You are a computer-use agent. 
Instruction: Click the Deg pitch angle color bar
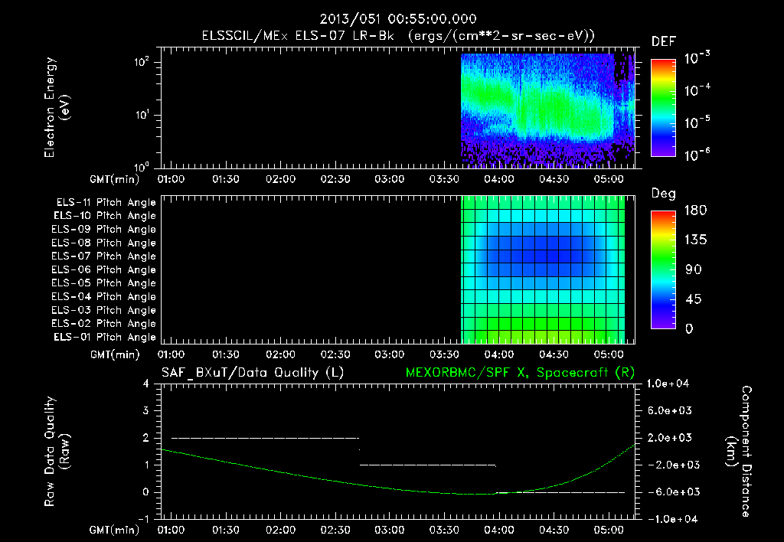click(x=663, y=269)
